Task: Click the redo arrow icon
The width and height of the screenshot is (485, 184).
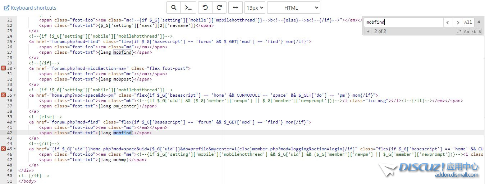Action: (x=219, y=8)
